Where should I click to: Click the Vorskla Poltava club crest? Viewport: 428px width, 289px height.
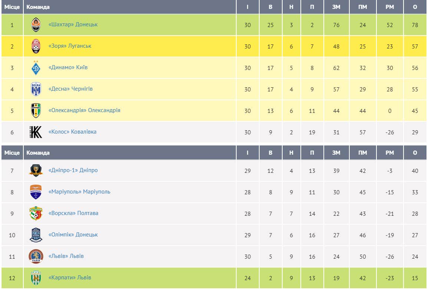36,214
